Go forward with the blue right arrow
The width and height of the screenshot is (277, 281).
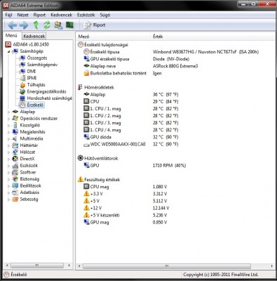tap(24, 25)
